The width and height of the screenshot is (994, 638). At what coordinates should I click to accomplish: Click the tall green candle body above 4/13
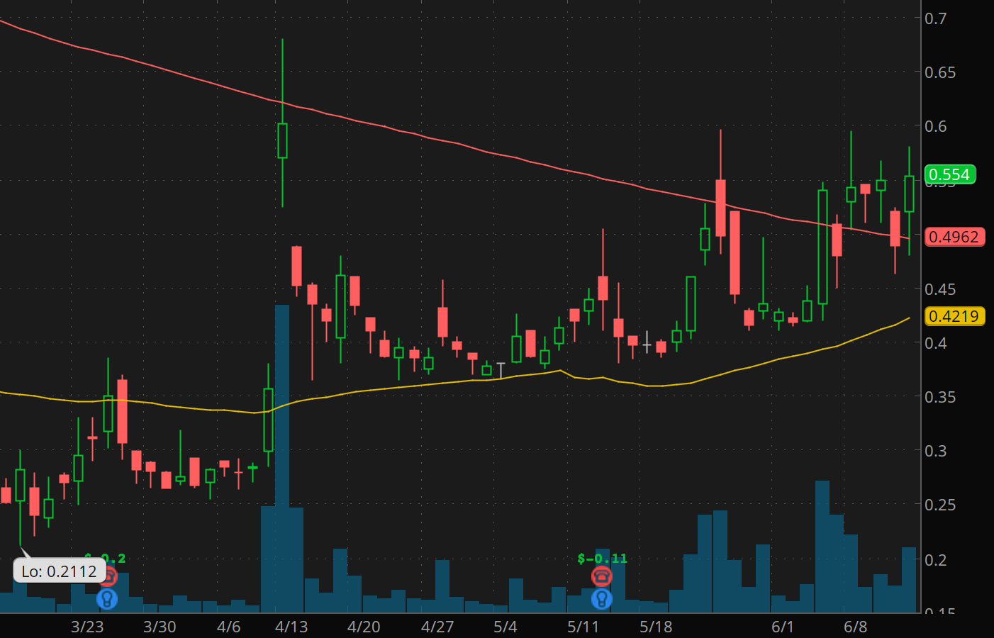pyautogui.click(x=282, y=140)
